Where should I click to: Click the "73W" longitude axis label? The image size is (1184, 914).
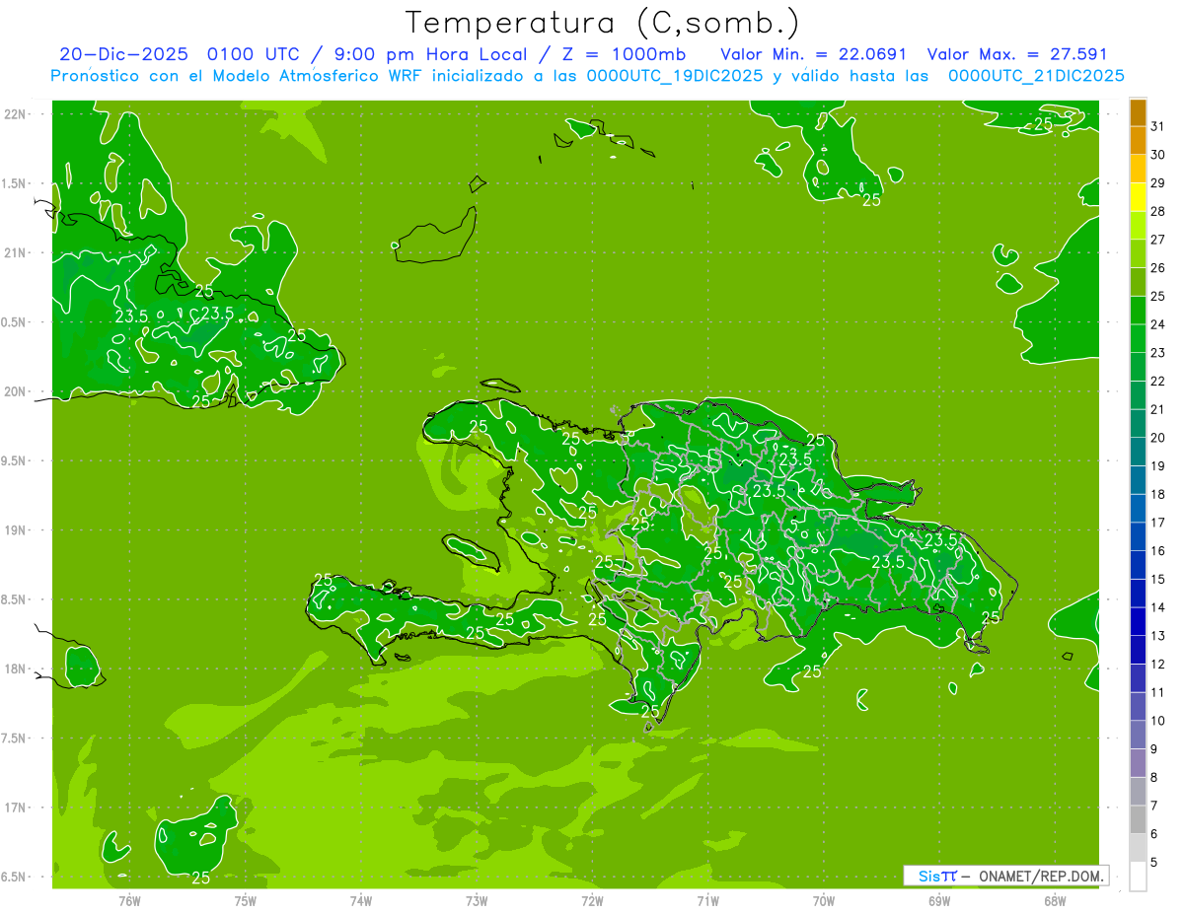pyautogui.click(x=477, y=900)
